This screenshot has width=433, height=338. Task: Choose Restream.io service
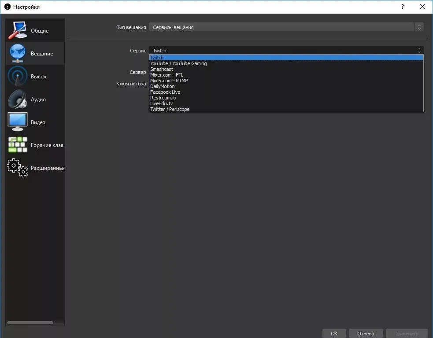[286, 98]
